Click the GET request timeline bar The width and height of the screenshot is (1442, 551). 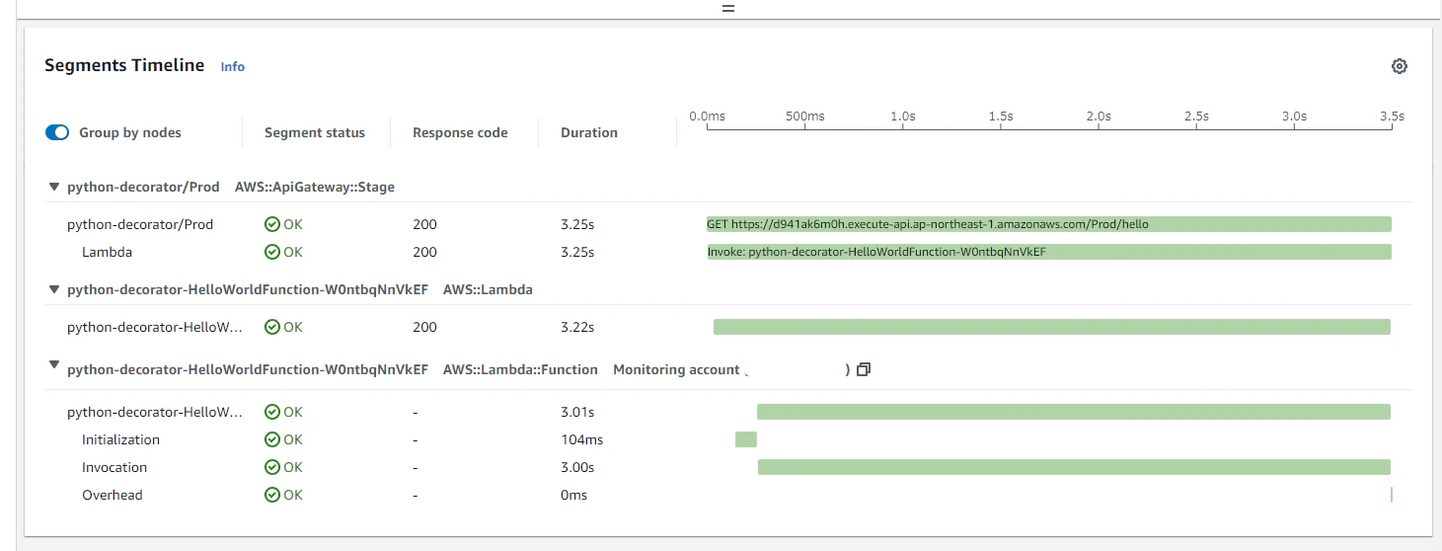point(1048,224)
